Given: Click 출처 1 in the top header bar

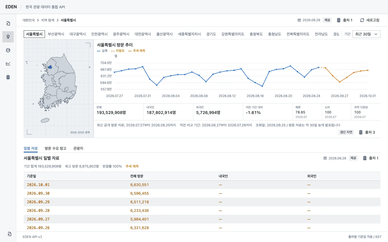Looking at the screenshot, I should (x=345, y=20).
